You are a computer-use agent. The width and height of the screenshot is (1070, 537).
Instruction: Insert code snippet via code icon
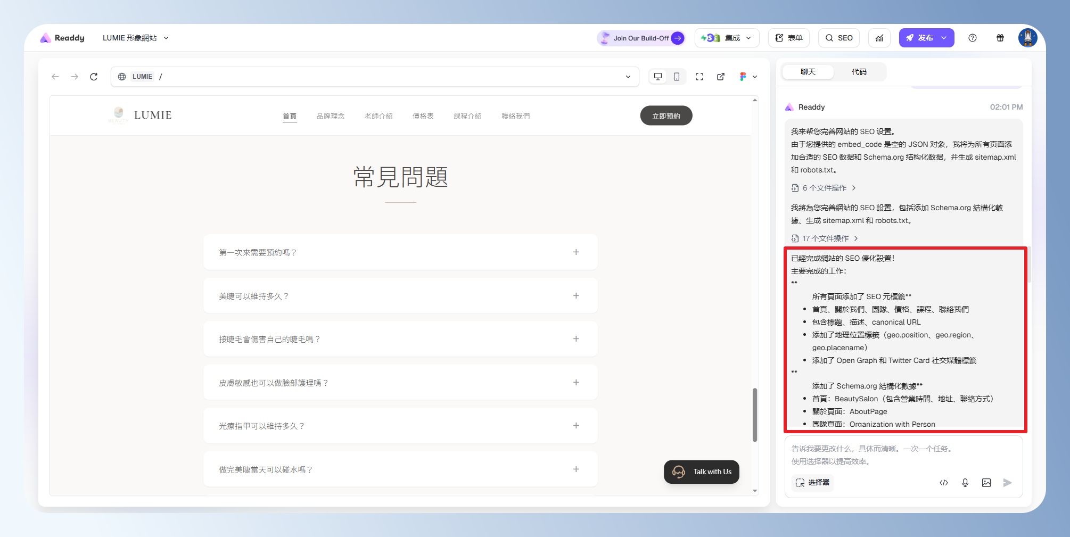click(944, 483)
